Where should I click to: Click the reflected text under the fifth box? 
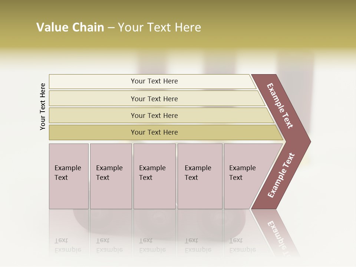click(242, 245)
